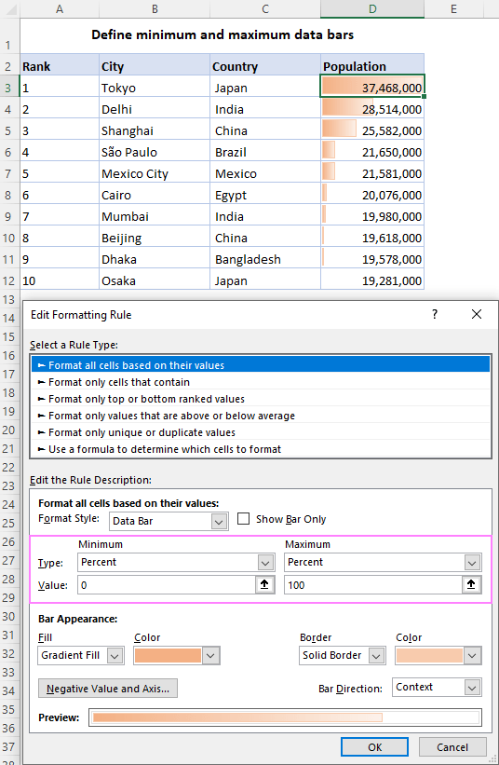Select 'Use a formula to determine which cells to format'
Image resolution: width=499 pixels, height=765 pixels.
click(x=261, y=449)
